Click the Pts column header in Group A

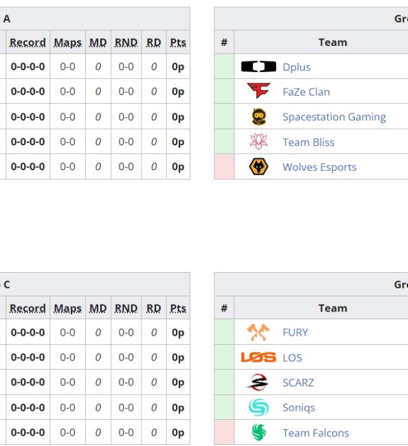pos(178,43)
